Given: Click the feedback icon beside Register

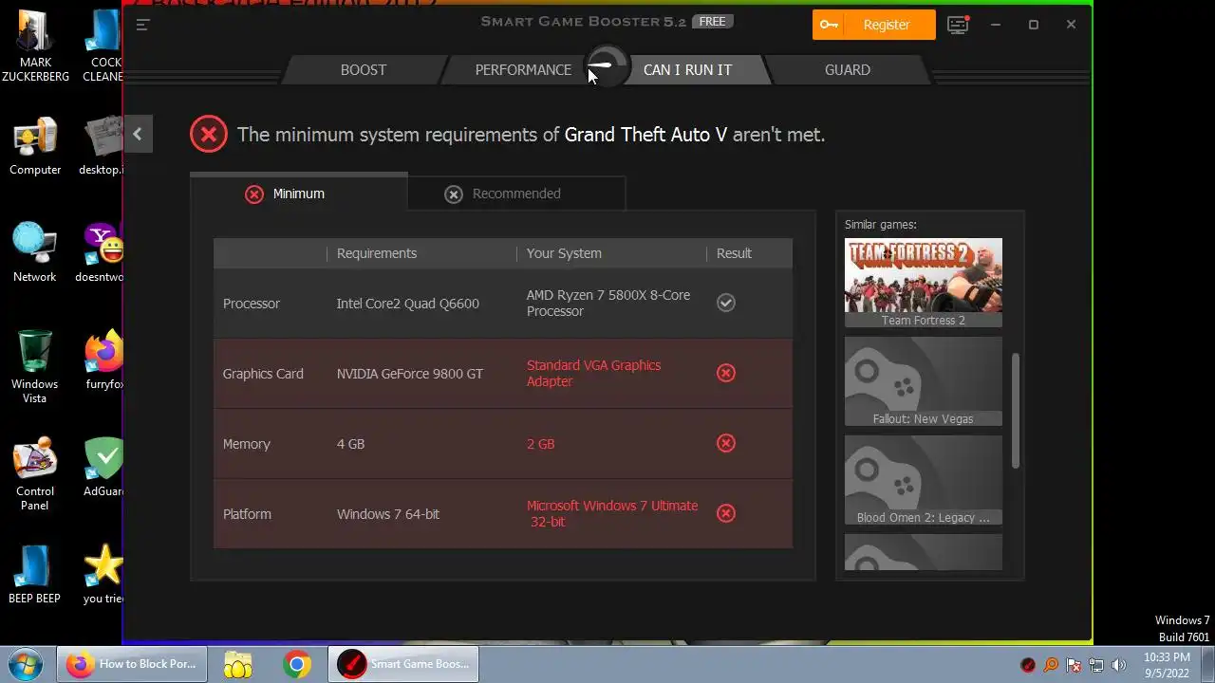Looking at the screenshot, I should (x=958, y=25).
